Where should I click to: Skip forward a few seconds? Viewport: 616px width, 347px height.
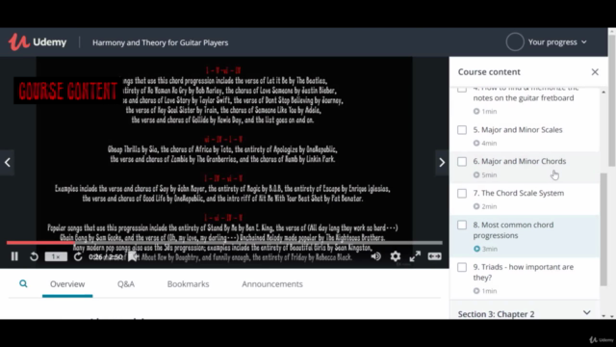[x=78, y=256]
